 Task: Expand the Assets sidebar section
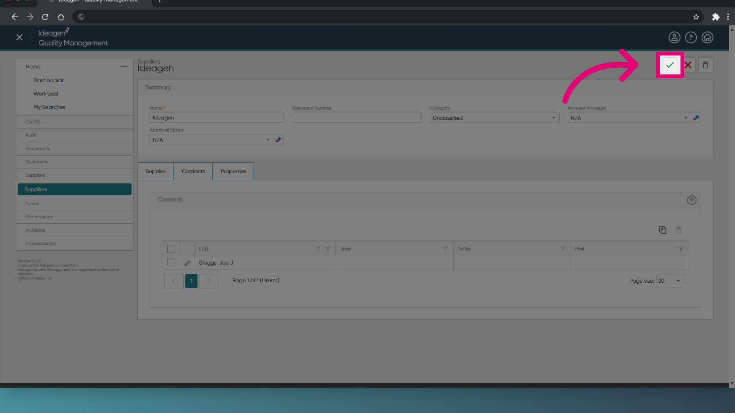75,203
